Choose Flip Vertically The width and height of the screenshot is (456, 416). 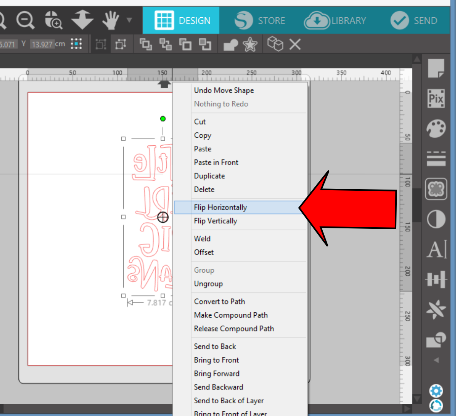coord(216,221)
